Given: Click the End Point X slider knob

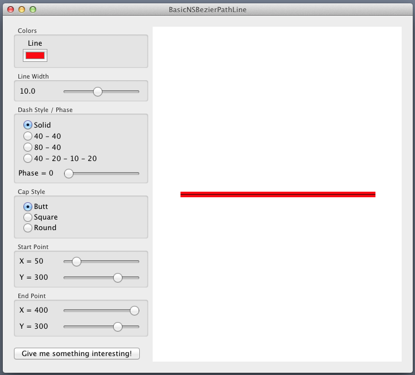Looking at the screenshot, I should (134, 310).
